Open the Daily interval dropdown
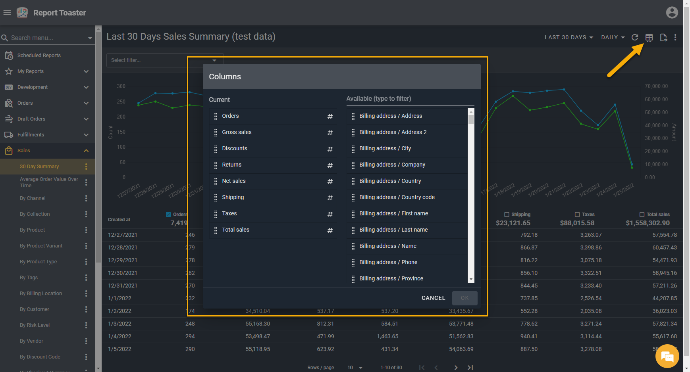The height and width of the screenshot is (372, 690). click(x=613, y=37)
